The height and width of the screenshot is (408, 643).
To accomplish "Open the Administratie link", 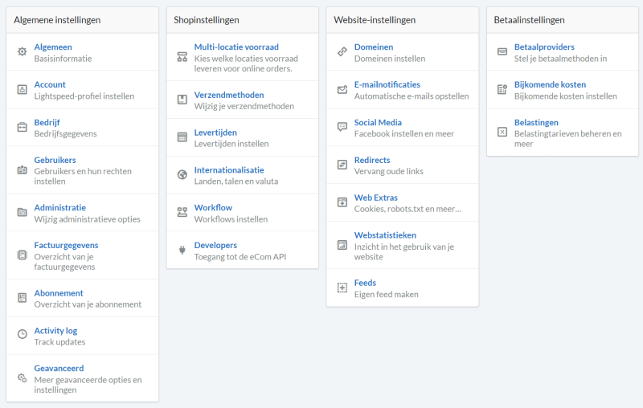I will click(x=59, y=208).
